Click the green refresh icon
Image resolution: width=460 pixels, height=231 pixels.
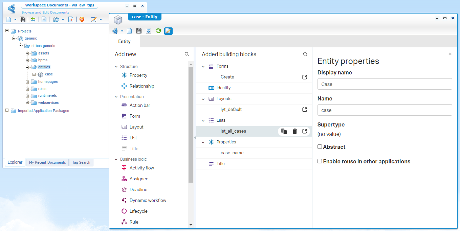158,31
